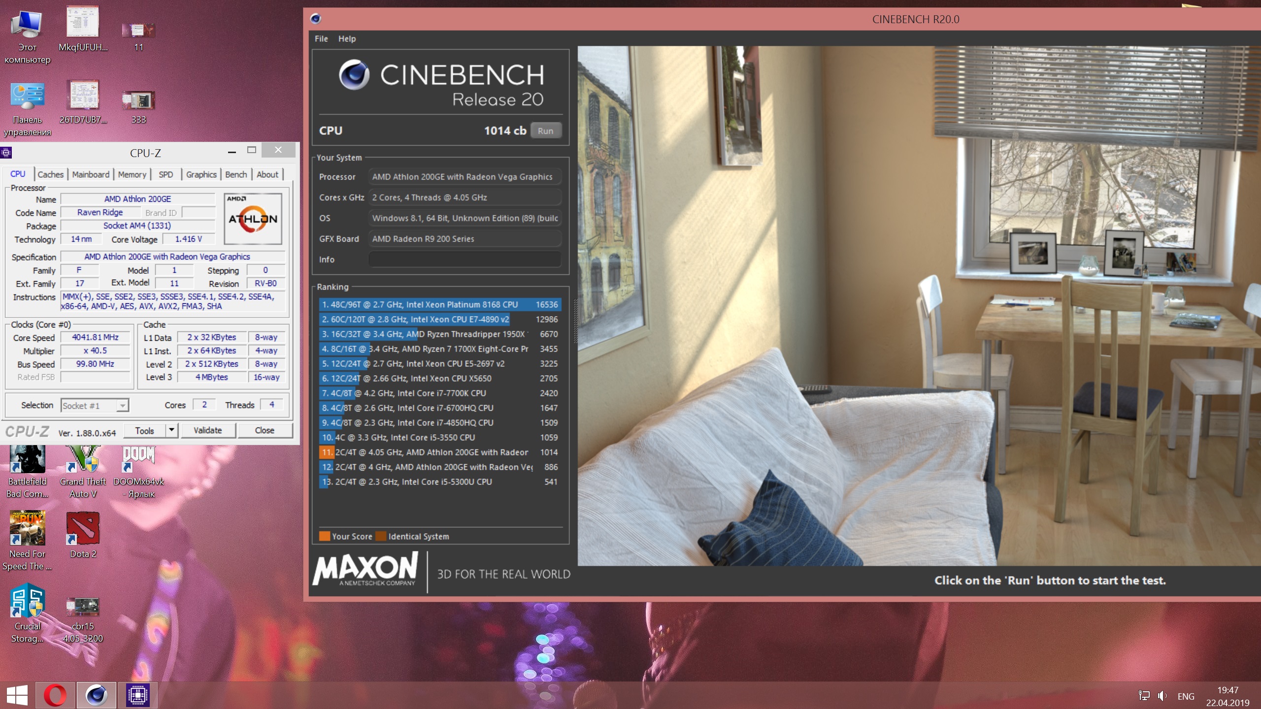Screen dimensions: 1261x709
Task: Select ranking row Core i5-5300U
Action: click(440, 482)
